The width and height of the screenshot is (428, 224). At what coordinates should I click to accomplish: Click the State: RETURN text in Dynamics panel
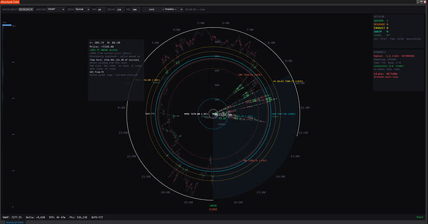pyautogui.click(x=385, y=74)
